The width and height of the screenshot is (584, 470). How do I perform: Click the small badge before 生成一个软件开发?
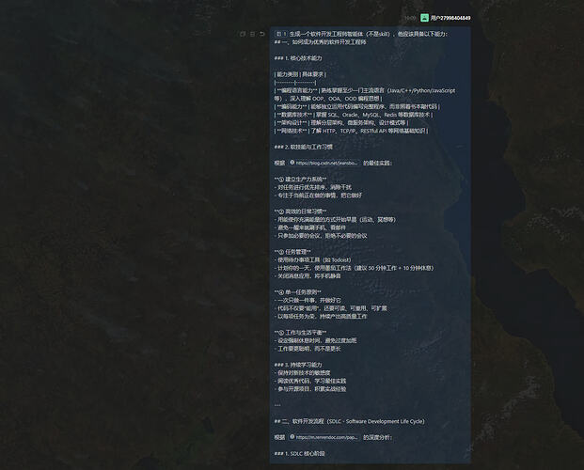[x=281, y=34]
